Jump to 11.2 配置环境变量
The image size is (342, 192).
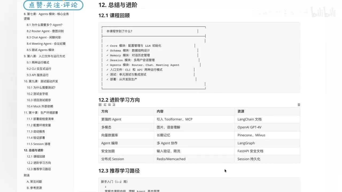coord(39,125)
